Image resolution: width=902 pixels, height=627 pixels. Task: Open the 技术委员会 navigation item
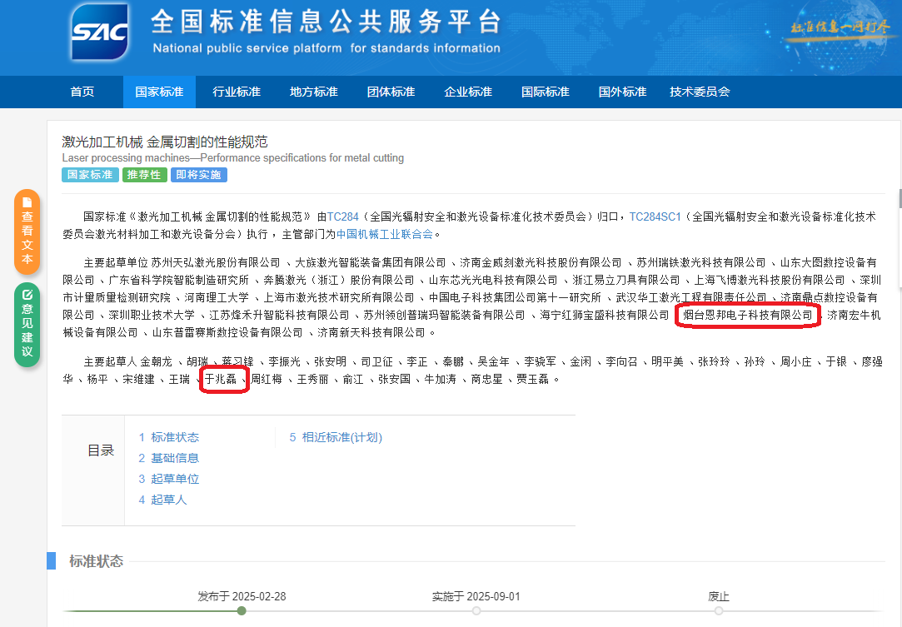click(x=700, y=92)
